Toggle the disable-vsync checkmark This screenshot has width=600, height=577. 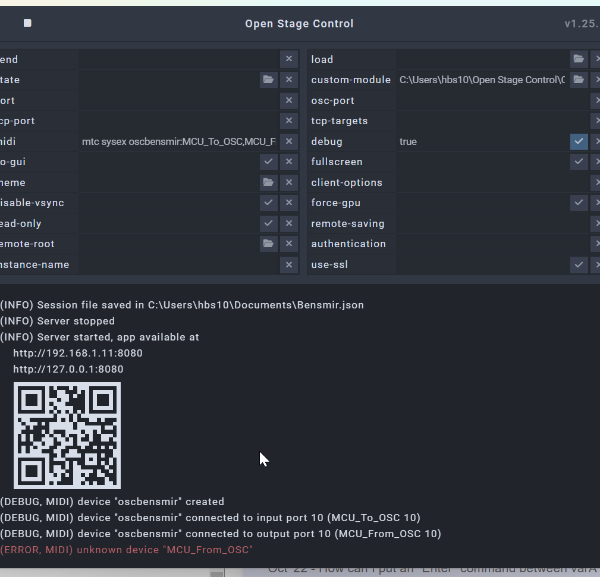(x=268, y=202)
